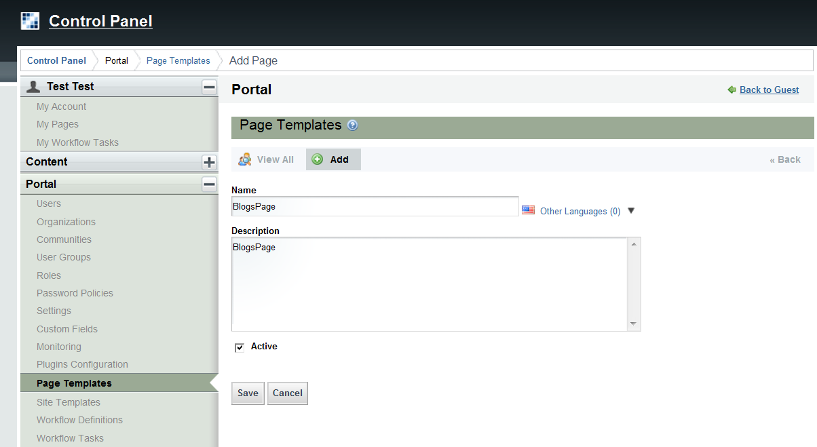
Task: Click the Description scrollbar down arrow
Action: point(633,324)
